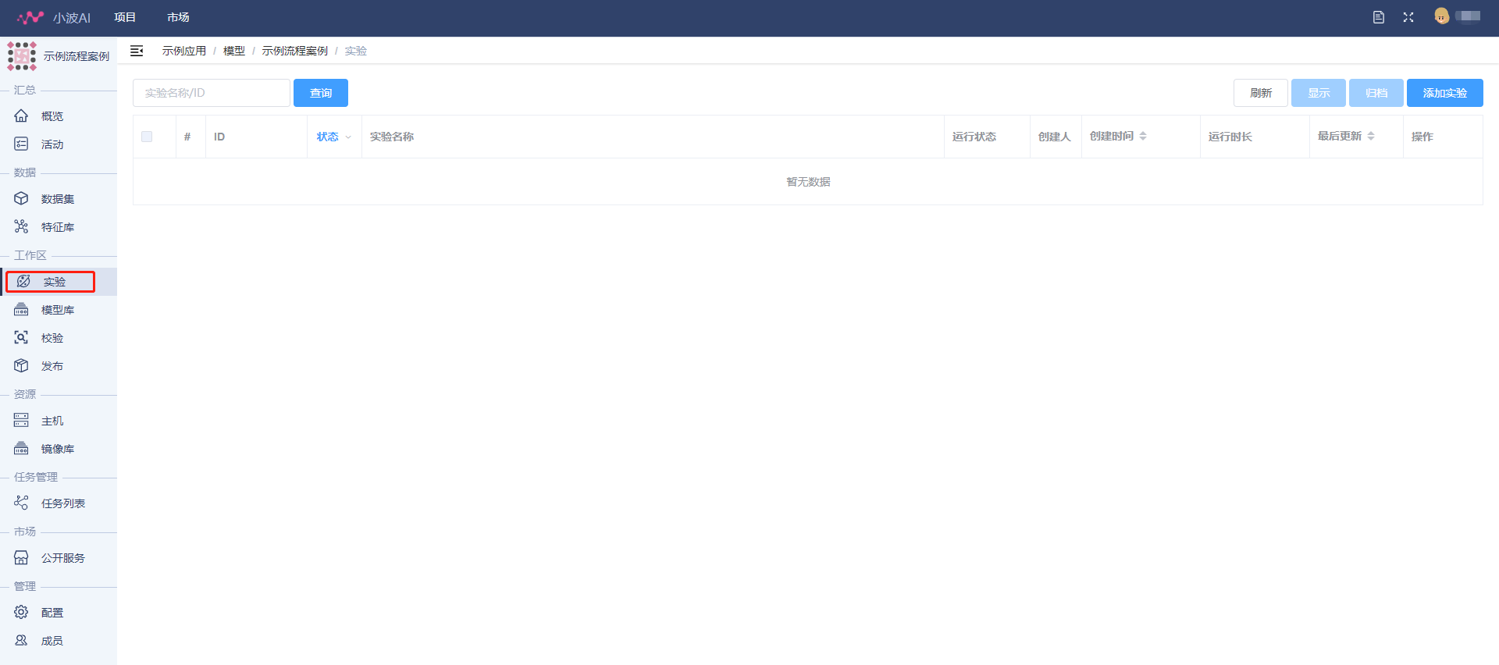Sort by 最后更新 column arrows
The height and width of the screenshot is (665, 1499).
coord(1371,136)
